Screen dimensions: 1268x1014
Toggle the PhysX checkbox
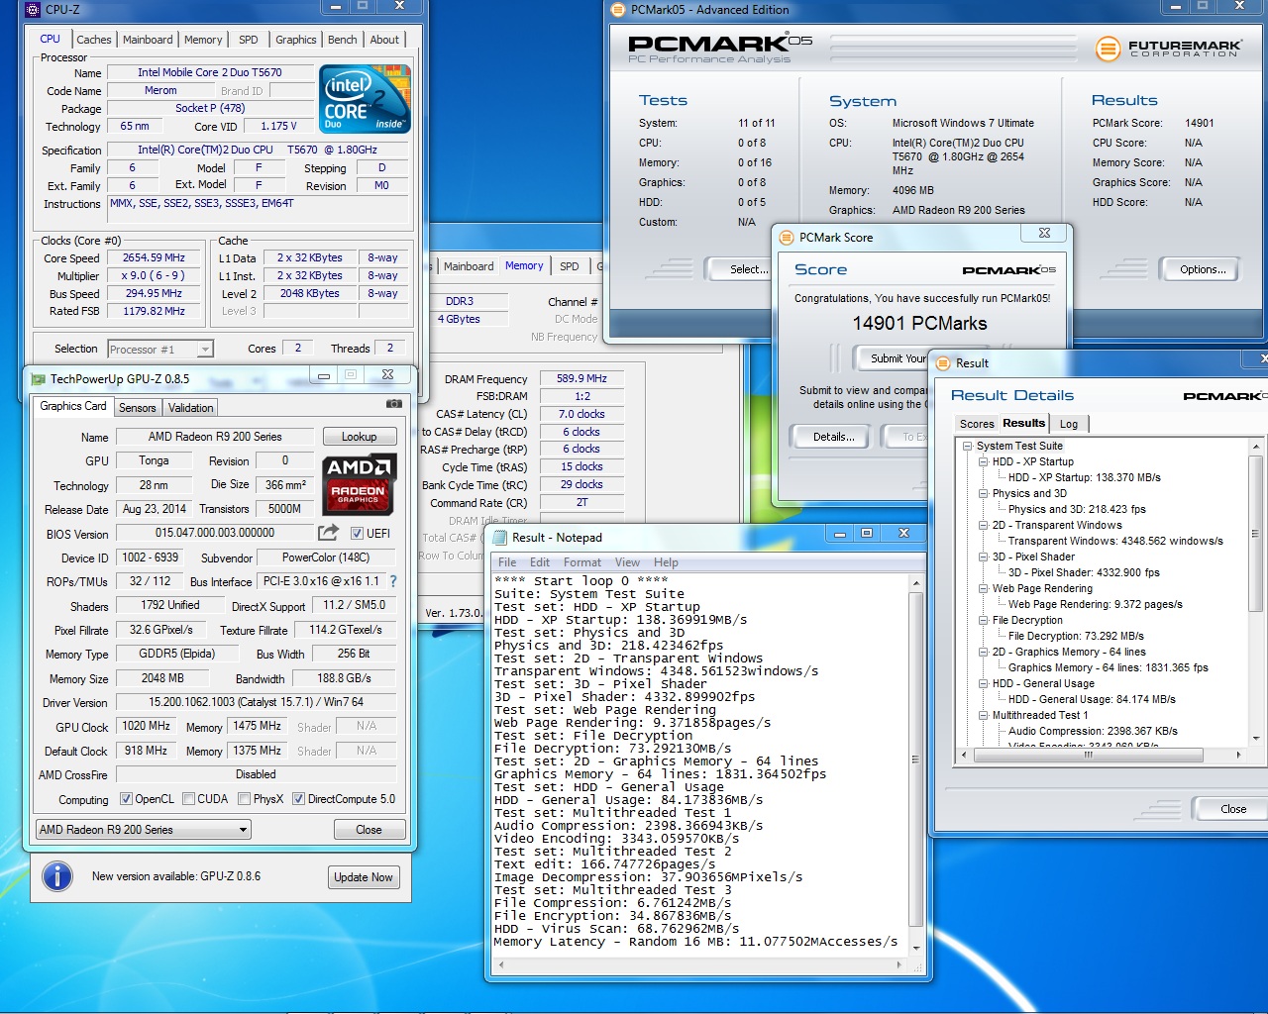(x=244, y=799)
